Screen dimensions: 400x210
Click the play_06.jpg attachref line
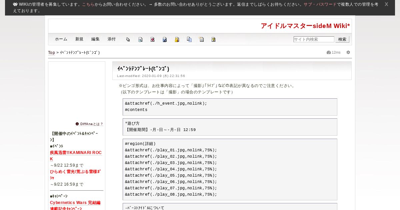coord(171,182)
